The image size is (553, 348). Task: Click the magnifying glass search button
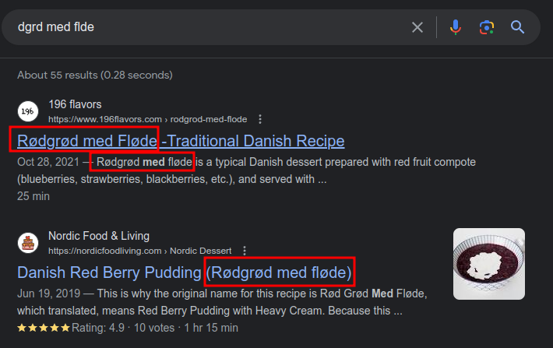(518, 28)
